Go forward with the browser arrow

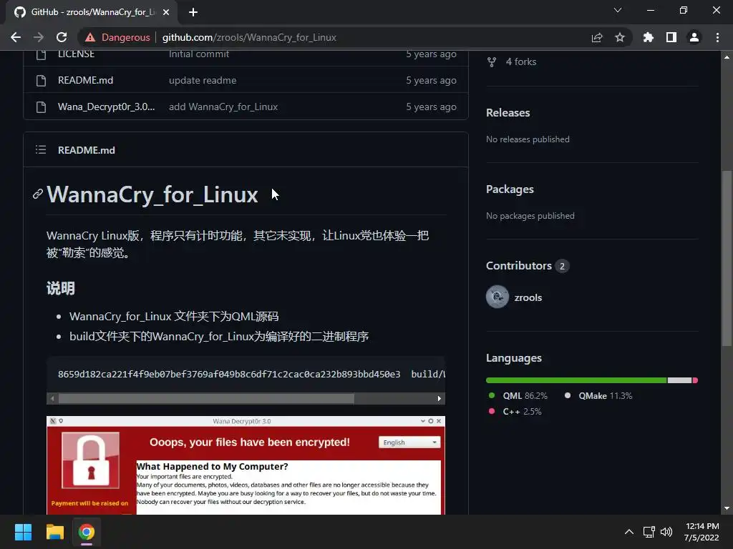(x=39, y=37)
